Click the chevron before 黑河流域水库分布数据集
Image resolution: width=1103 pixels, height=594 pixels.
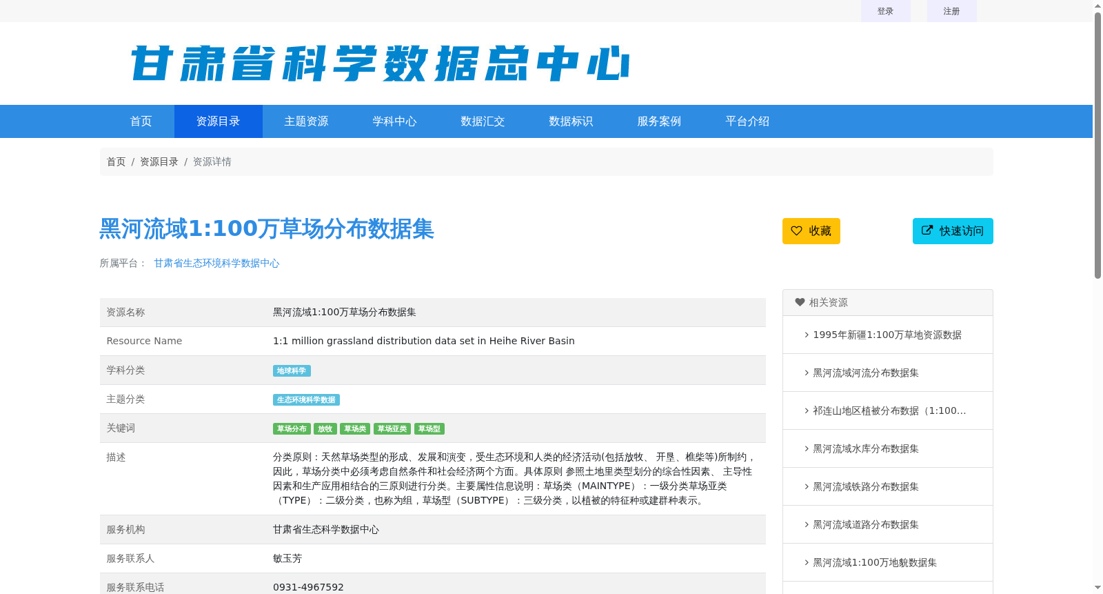coord(807,448)
